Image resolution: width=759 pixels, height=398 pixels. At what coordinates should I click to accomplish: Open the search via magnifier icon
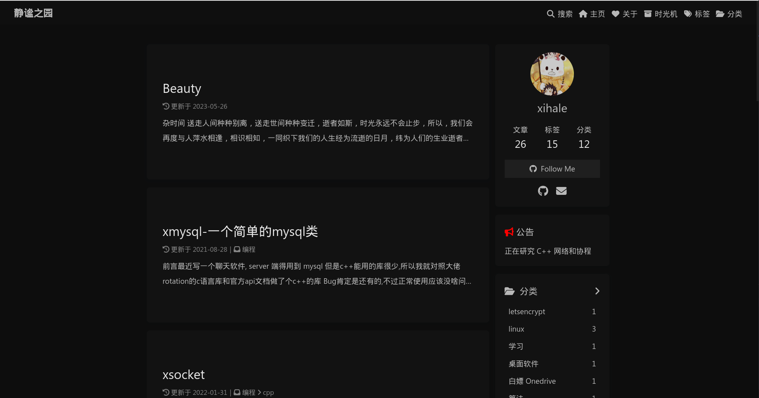point(550,13)
